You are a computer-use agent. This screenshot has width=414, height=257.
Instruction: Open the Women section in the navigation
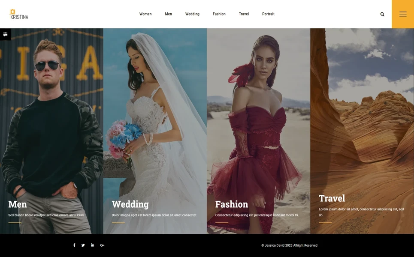tap(145, 13)
